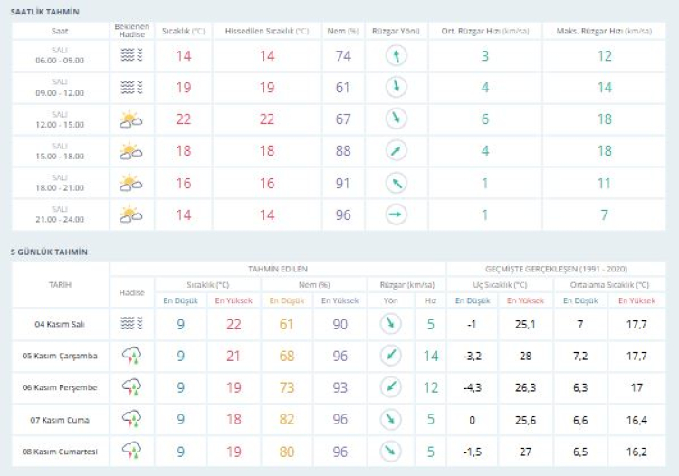Select the SAATLİK TAHMİN section heading
This screenshot has height=476, width=679.
[x=44, y=12]
